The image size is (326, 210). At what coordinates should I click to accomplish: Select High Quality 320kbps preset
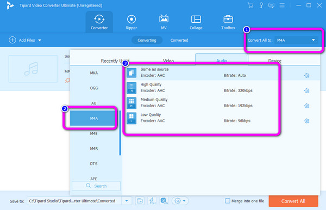pos(221,88)
